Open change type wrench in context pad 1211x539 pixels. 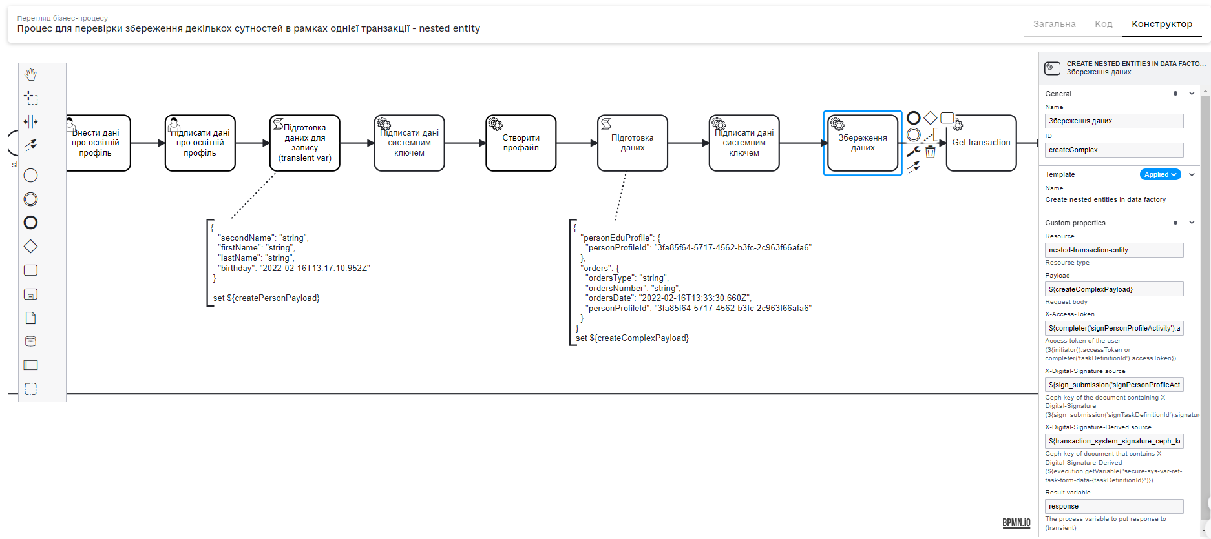pyautogui.click(x=914, y=151)
